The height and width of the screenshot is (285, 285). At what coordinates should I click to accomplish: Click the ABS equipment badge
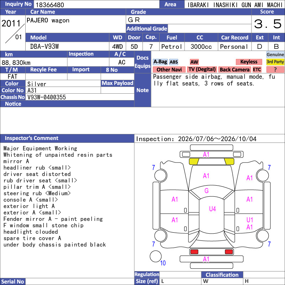pyautogui.click(x=173, y=62)
